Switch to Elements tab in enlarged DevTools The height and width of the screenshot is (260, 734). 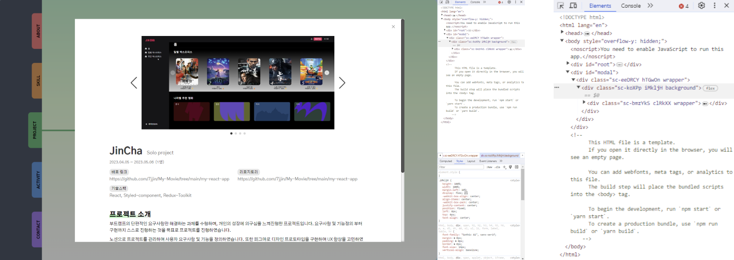(600, 6)
